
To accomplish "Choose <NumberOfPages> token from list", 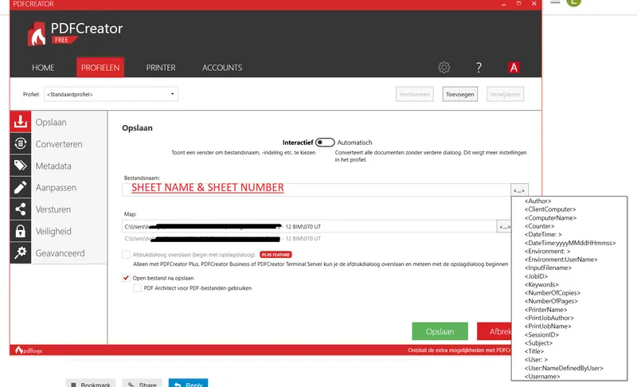I will point(551,301).
